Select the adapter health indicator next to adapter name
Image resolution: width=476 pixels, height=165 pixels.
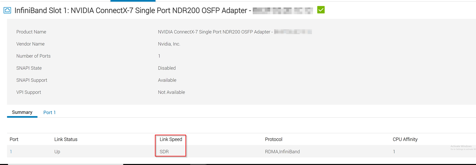coord(321,10)
